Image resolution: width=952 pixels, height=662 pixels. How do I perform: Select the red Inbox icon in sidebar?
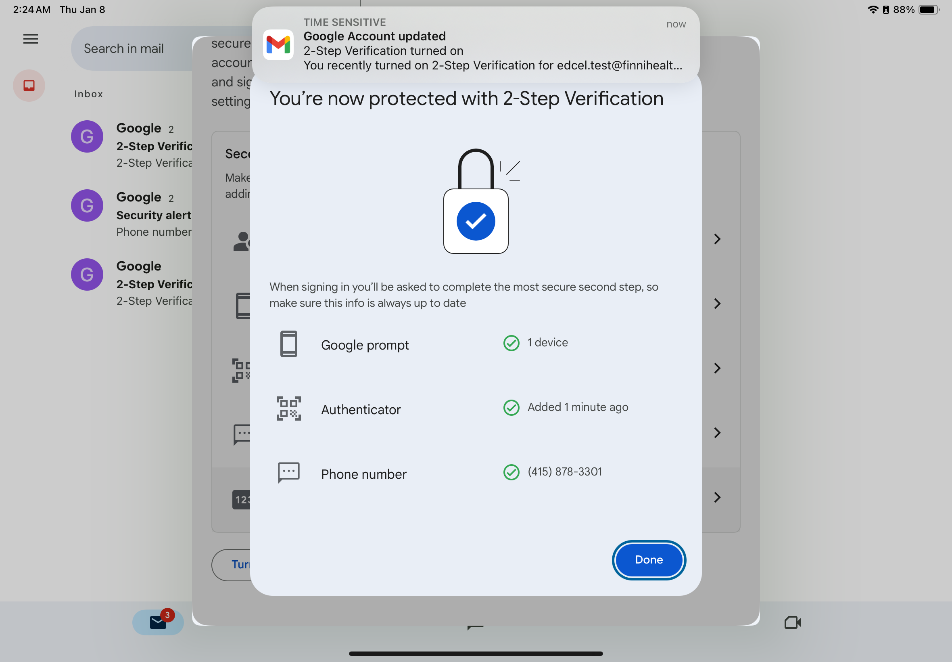(x=29, y=86)
